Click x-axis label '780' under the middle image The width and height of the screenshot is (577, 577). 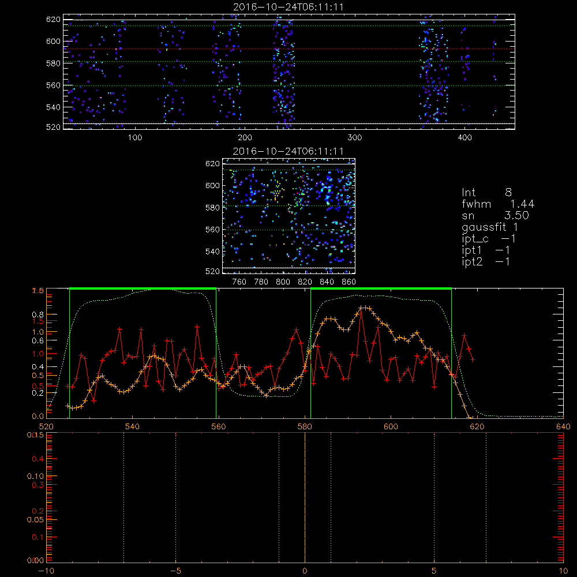pyautogui.click(x=261, y=282)
